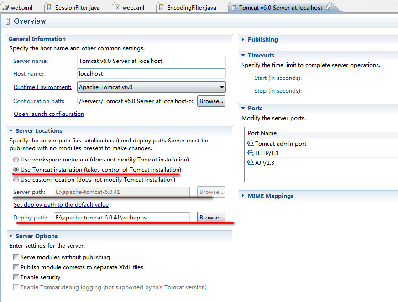The width and height of the screenshot is (398, 302).
Task: Click the General Information heading
Action: coord(37,39)
